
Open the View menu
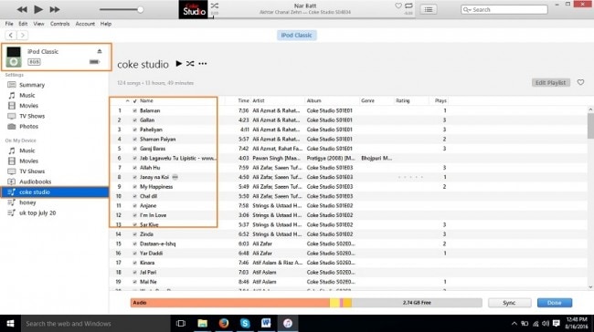[38, 24]
